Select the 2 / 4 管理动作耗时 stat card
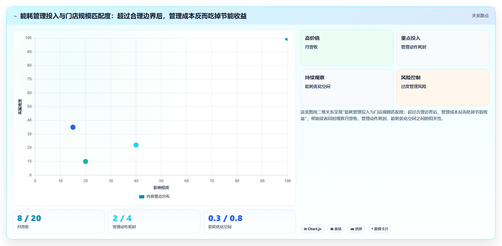Screen dimensions: 502x246 pyautogui.click(x=154, y=221)
